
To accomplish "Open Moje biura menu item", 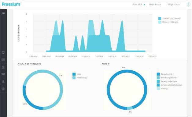I will tap(155, 5).
